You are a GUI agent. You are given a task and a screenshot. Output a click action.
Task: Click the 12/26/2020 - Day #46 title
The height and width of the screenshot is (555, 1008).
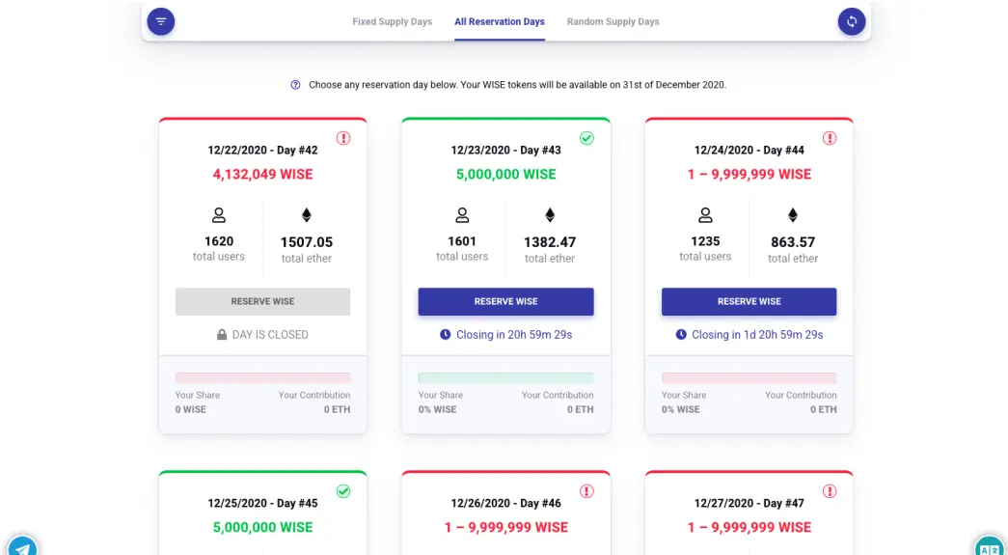pos(505,503)
